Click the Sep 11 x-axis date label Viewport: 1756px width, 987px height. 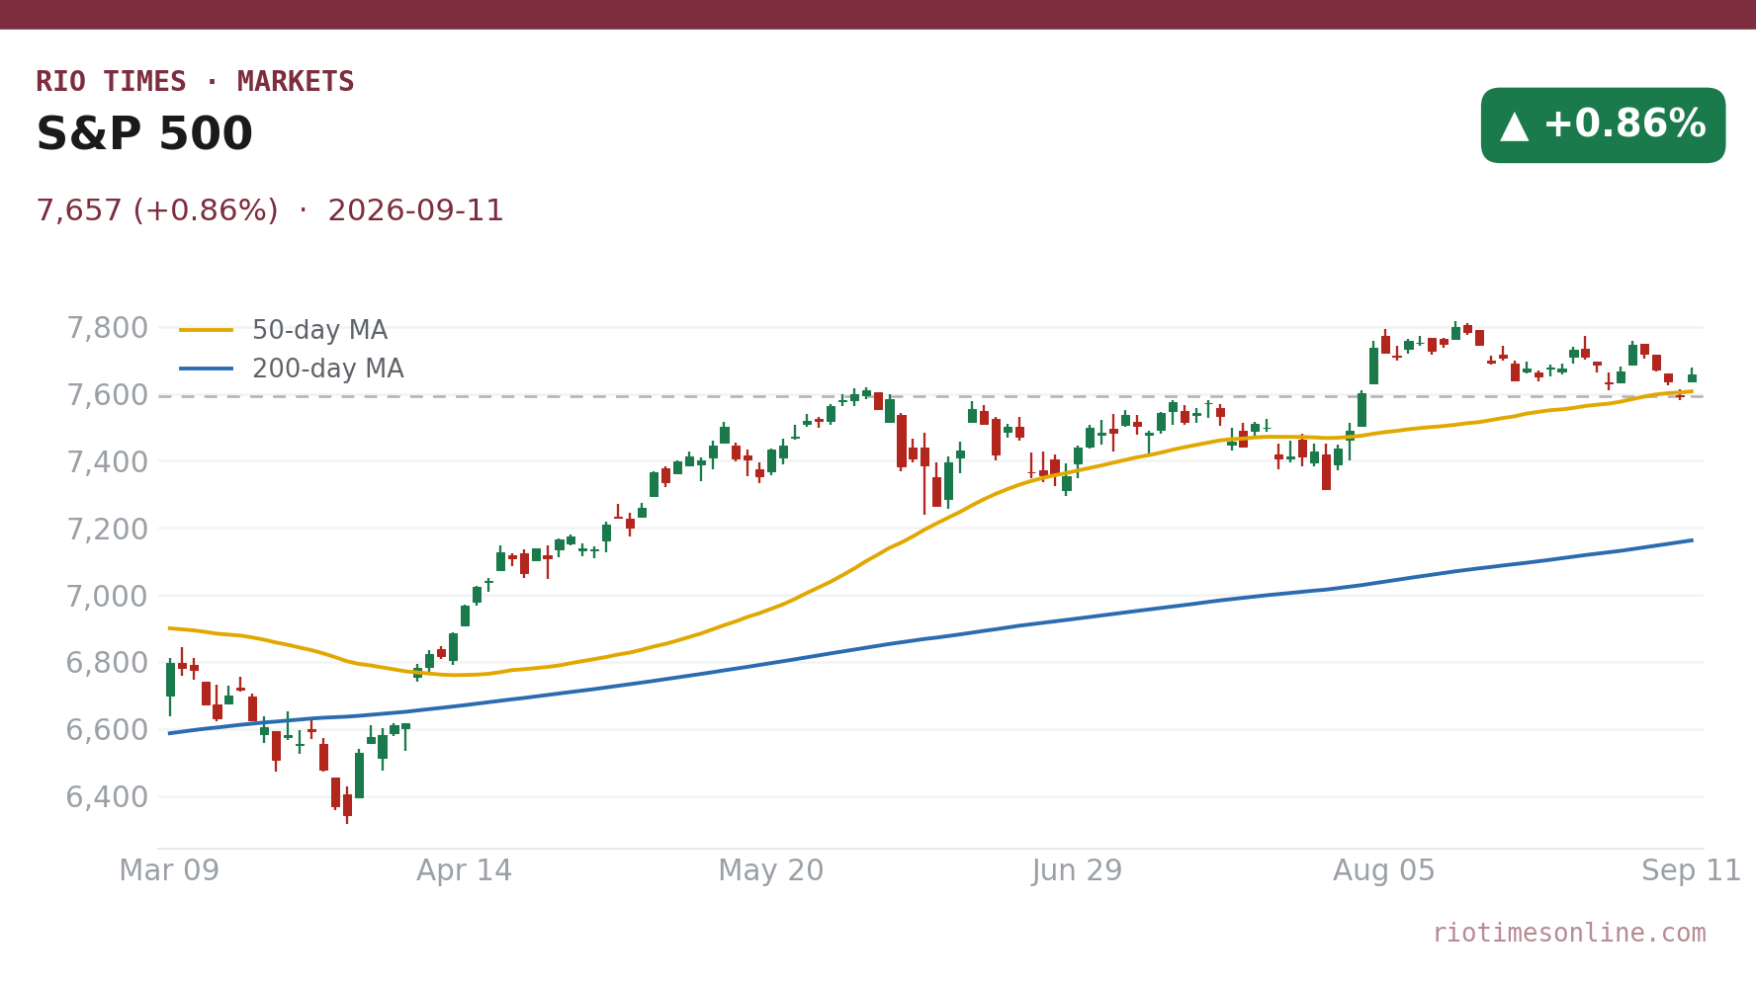1692,870
